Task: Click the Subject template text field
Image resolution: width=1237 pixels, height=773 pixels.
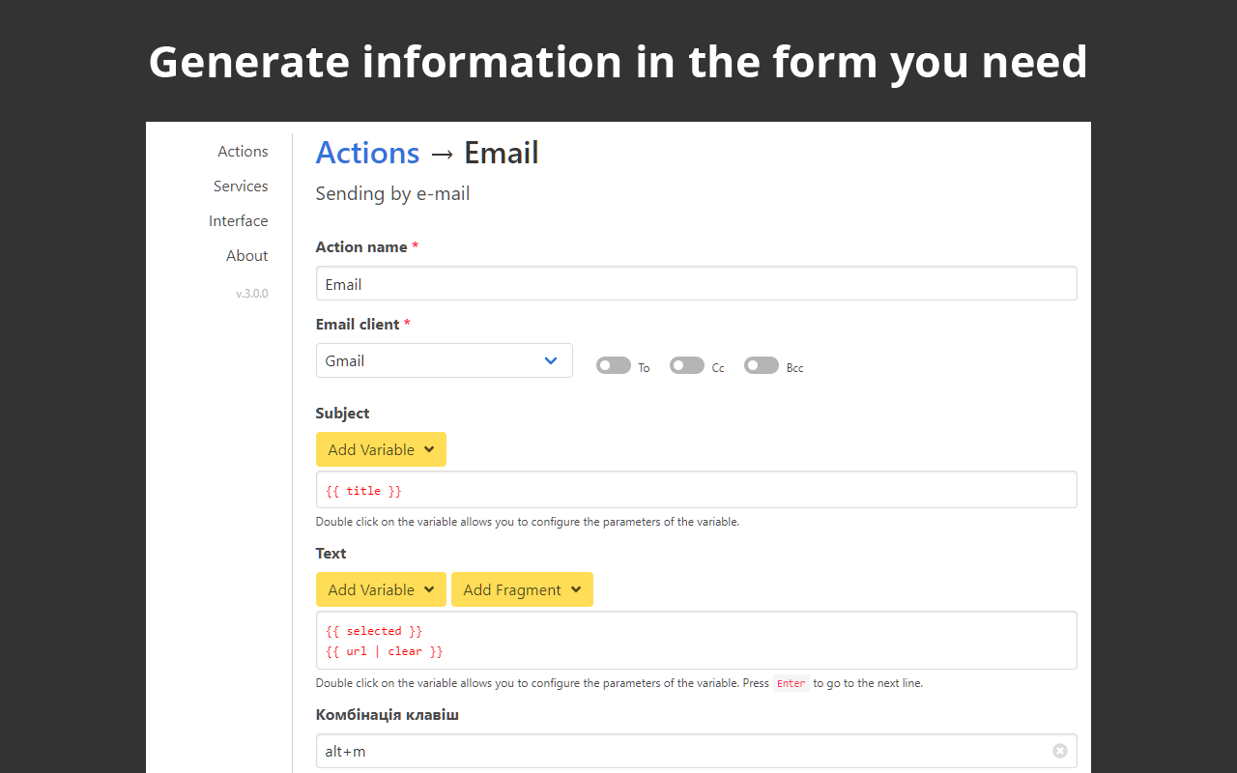Action: [x=734, y=490]
